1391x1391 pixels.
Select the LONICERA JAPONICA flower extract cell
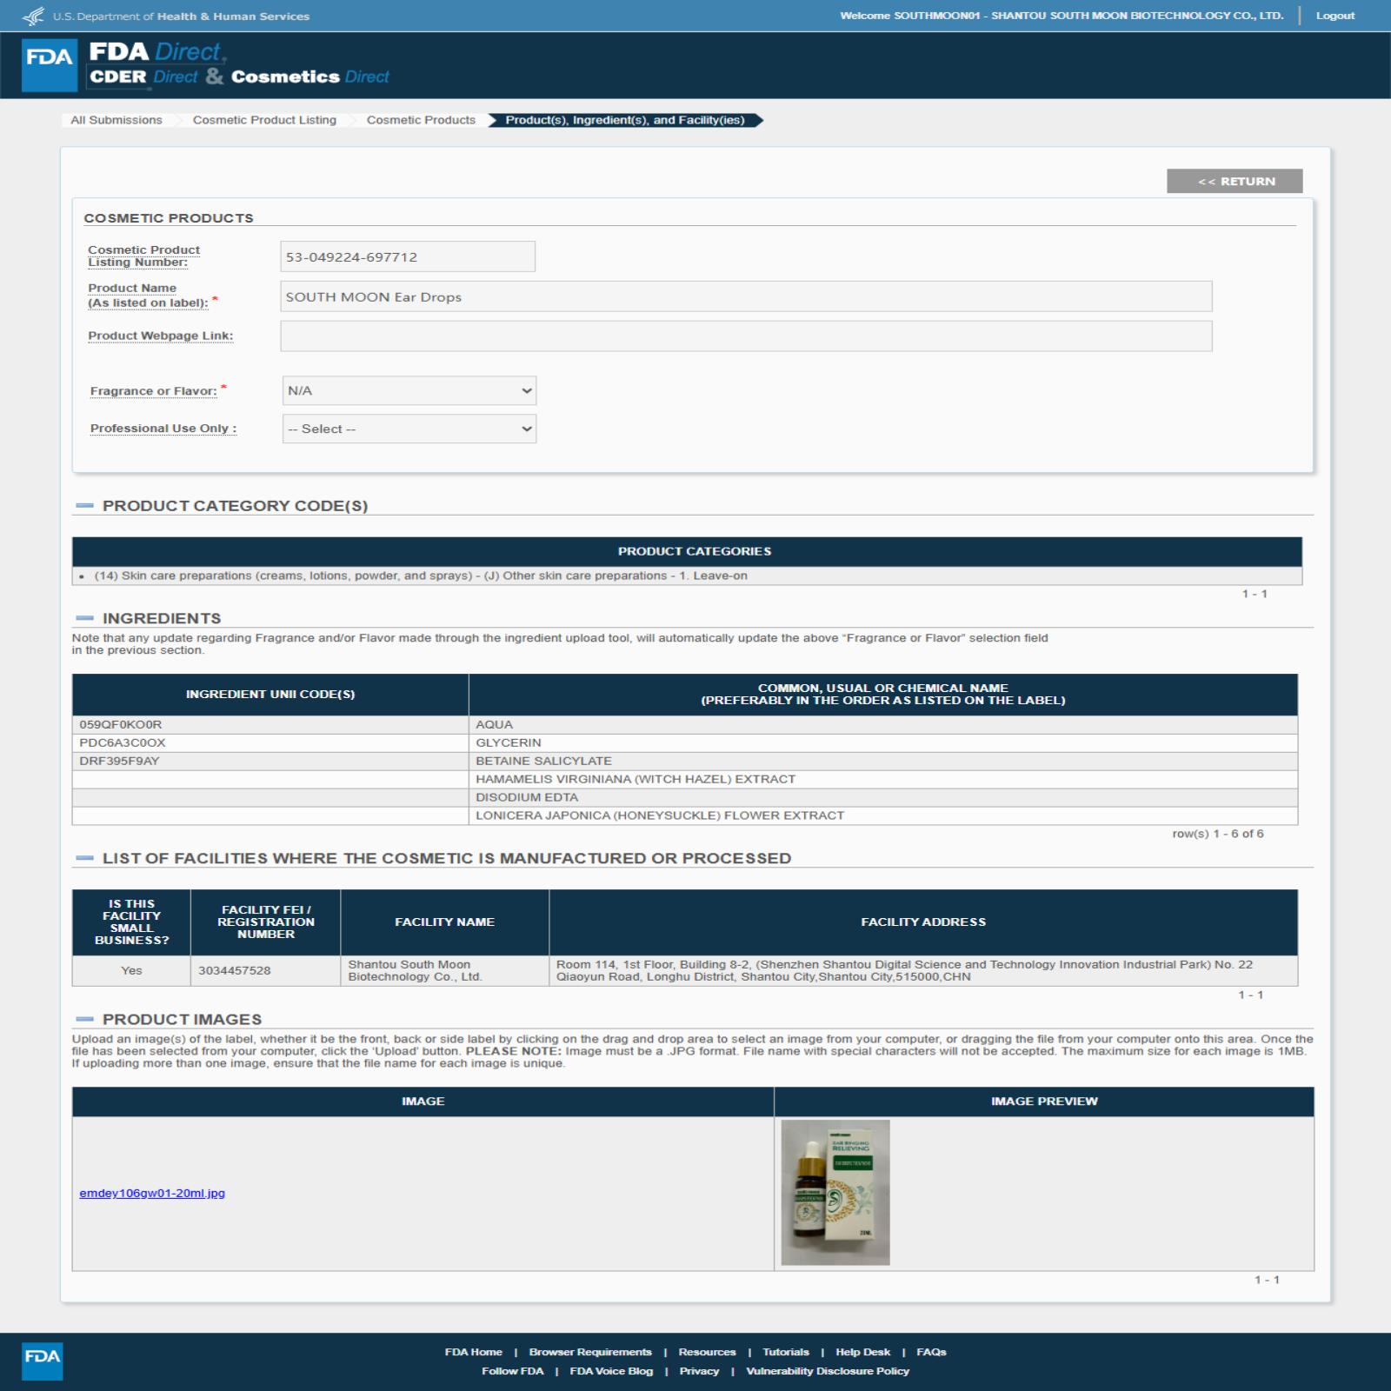(882, 815)
